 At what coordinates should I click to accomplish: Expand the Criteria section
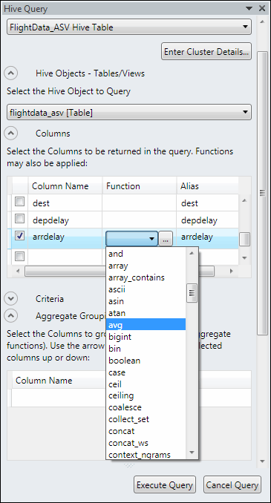11,299
